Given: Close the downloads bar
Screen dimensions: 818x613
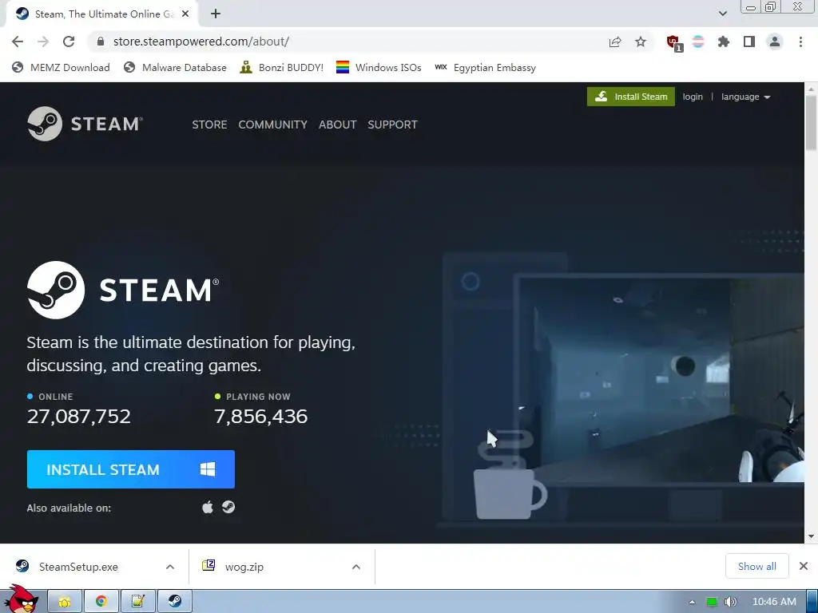Looking at the screenshot, I should point(804,566).
